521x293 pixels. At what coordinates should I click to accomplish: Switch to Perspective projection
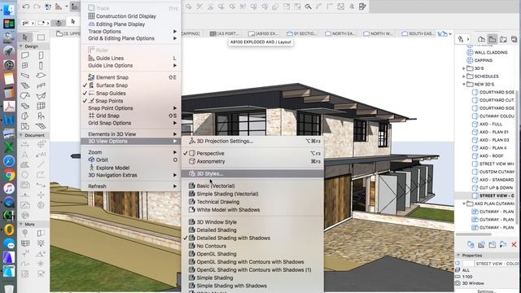(252, 154)
